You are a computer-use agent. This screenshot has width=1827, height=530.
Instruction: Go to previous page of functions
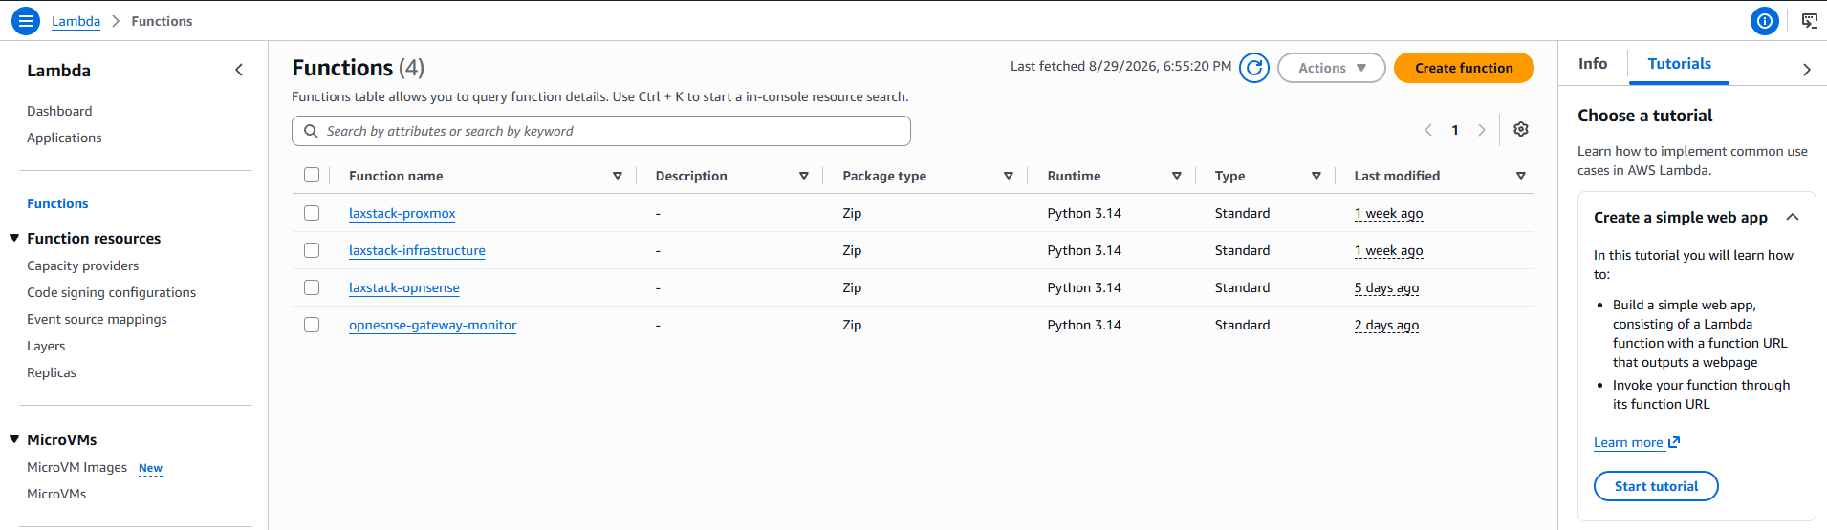[x=1428, y=130]
